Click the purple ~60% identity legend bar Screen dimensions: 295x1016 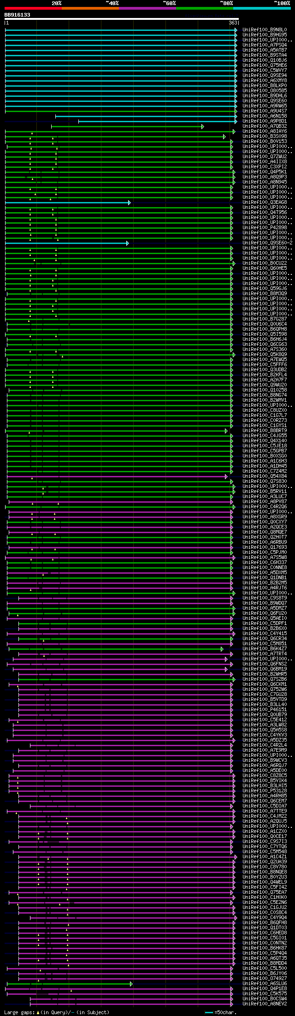click(147, 8)
